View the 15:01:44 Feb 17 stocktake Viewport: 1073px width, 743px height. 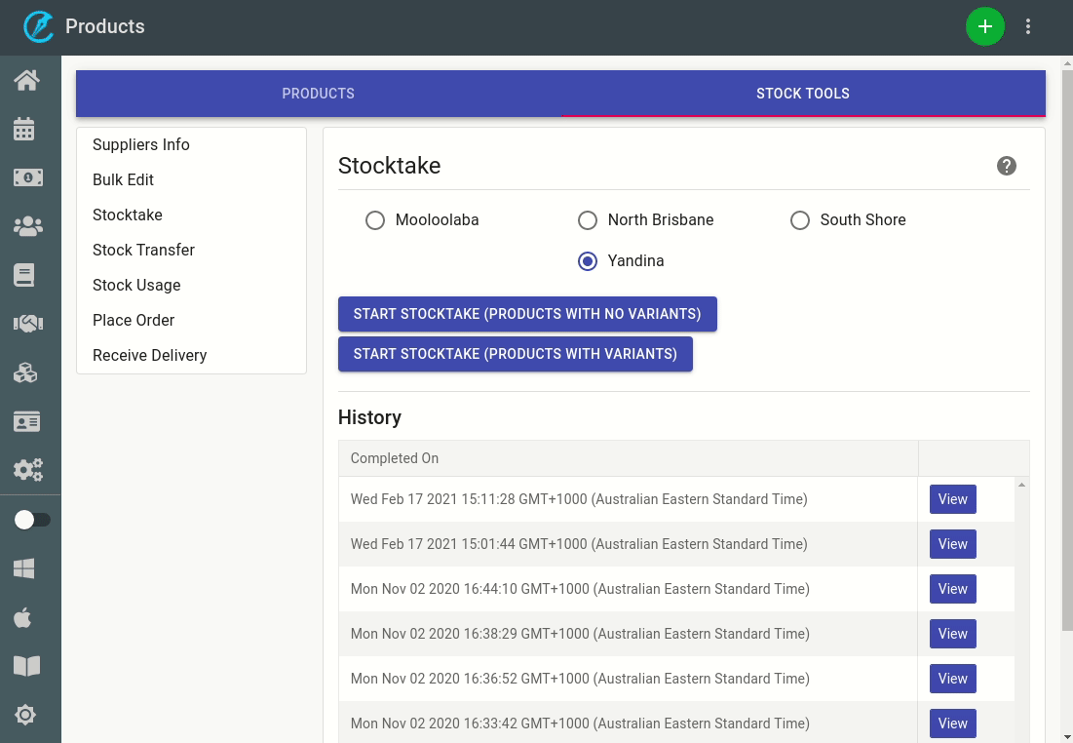coord(952,544)
